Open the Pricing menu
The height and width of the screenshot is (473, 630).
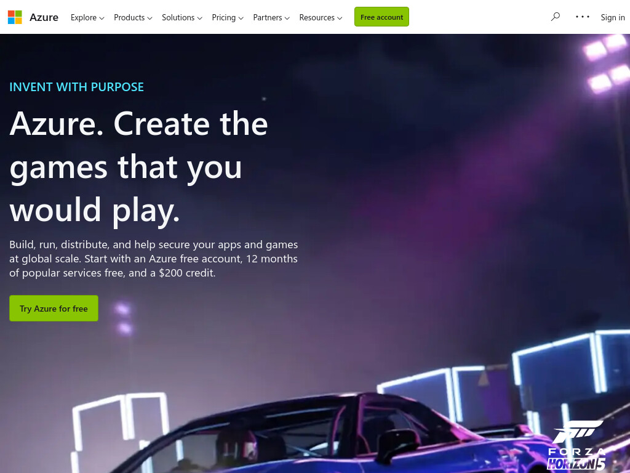(228, 18)
